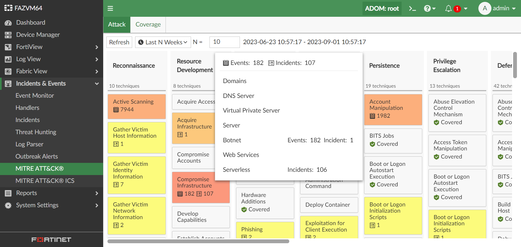The image size is (521, 247).
Task: Open the Dashboard sidebar link
Action: pos(31,22)
